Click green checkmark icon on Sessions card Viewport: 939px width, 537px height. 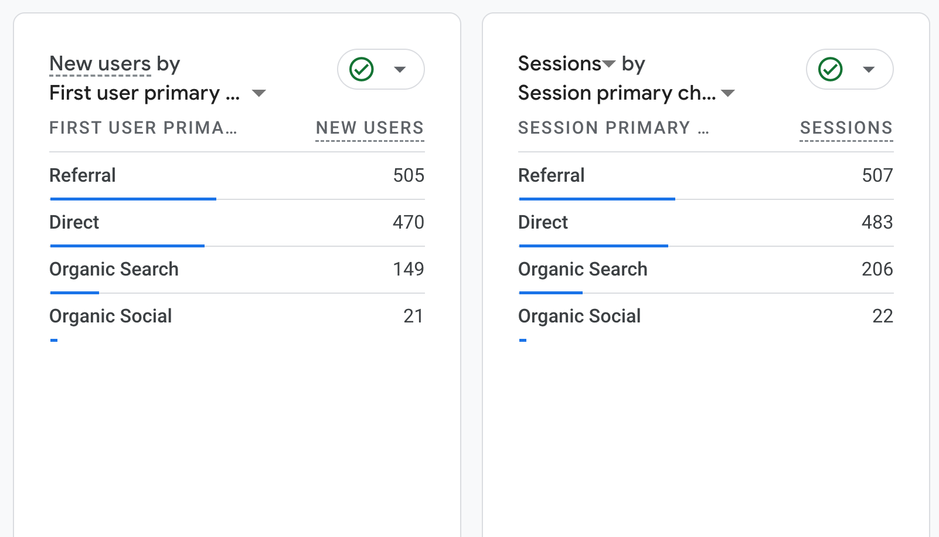(x=831, y=69)
